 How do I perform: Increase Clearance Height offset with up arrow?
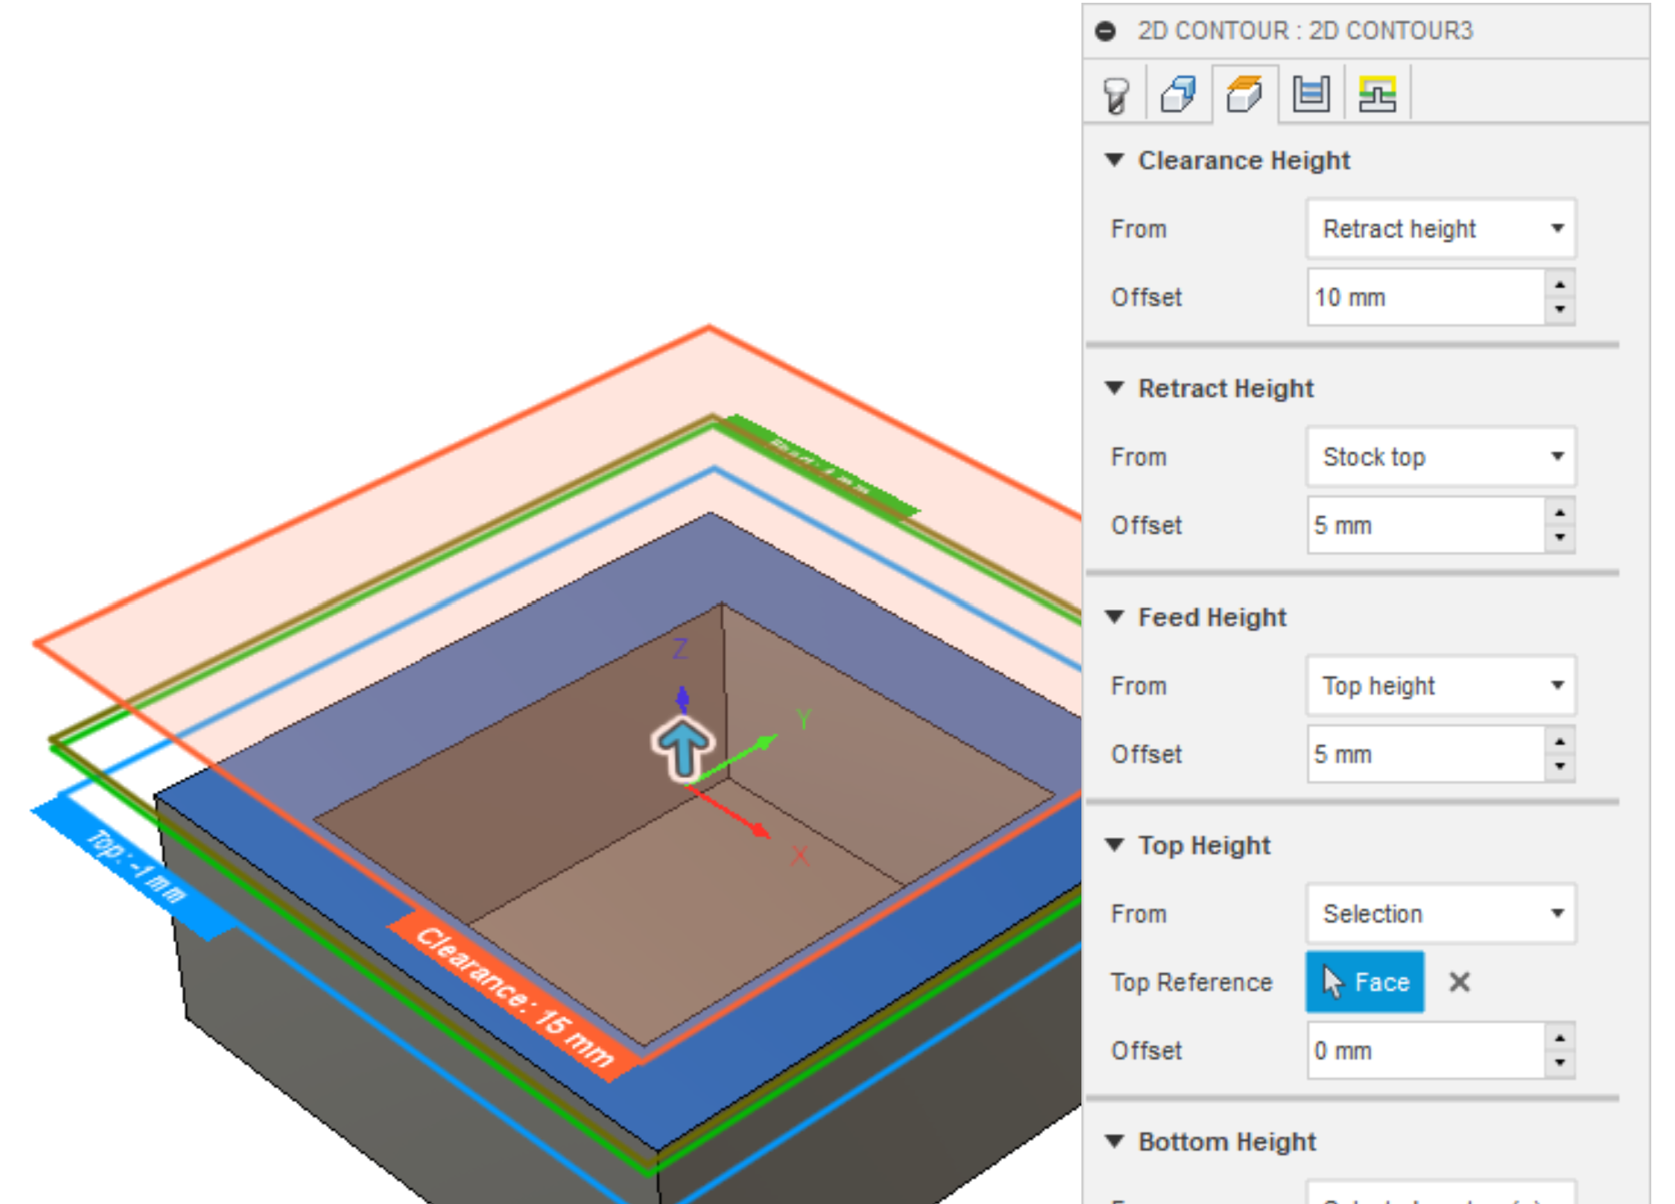tap(1560, 285)
